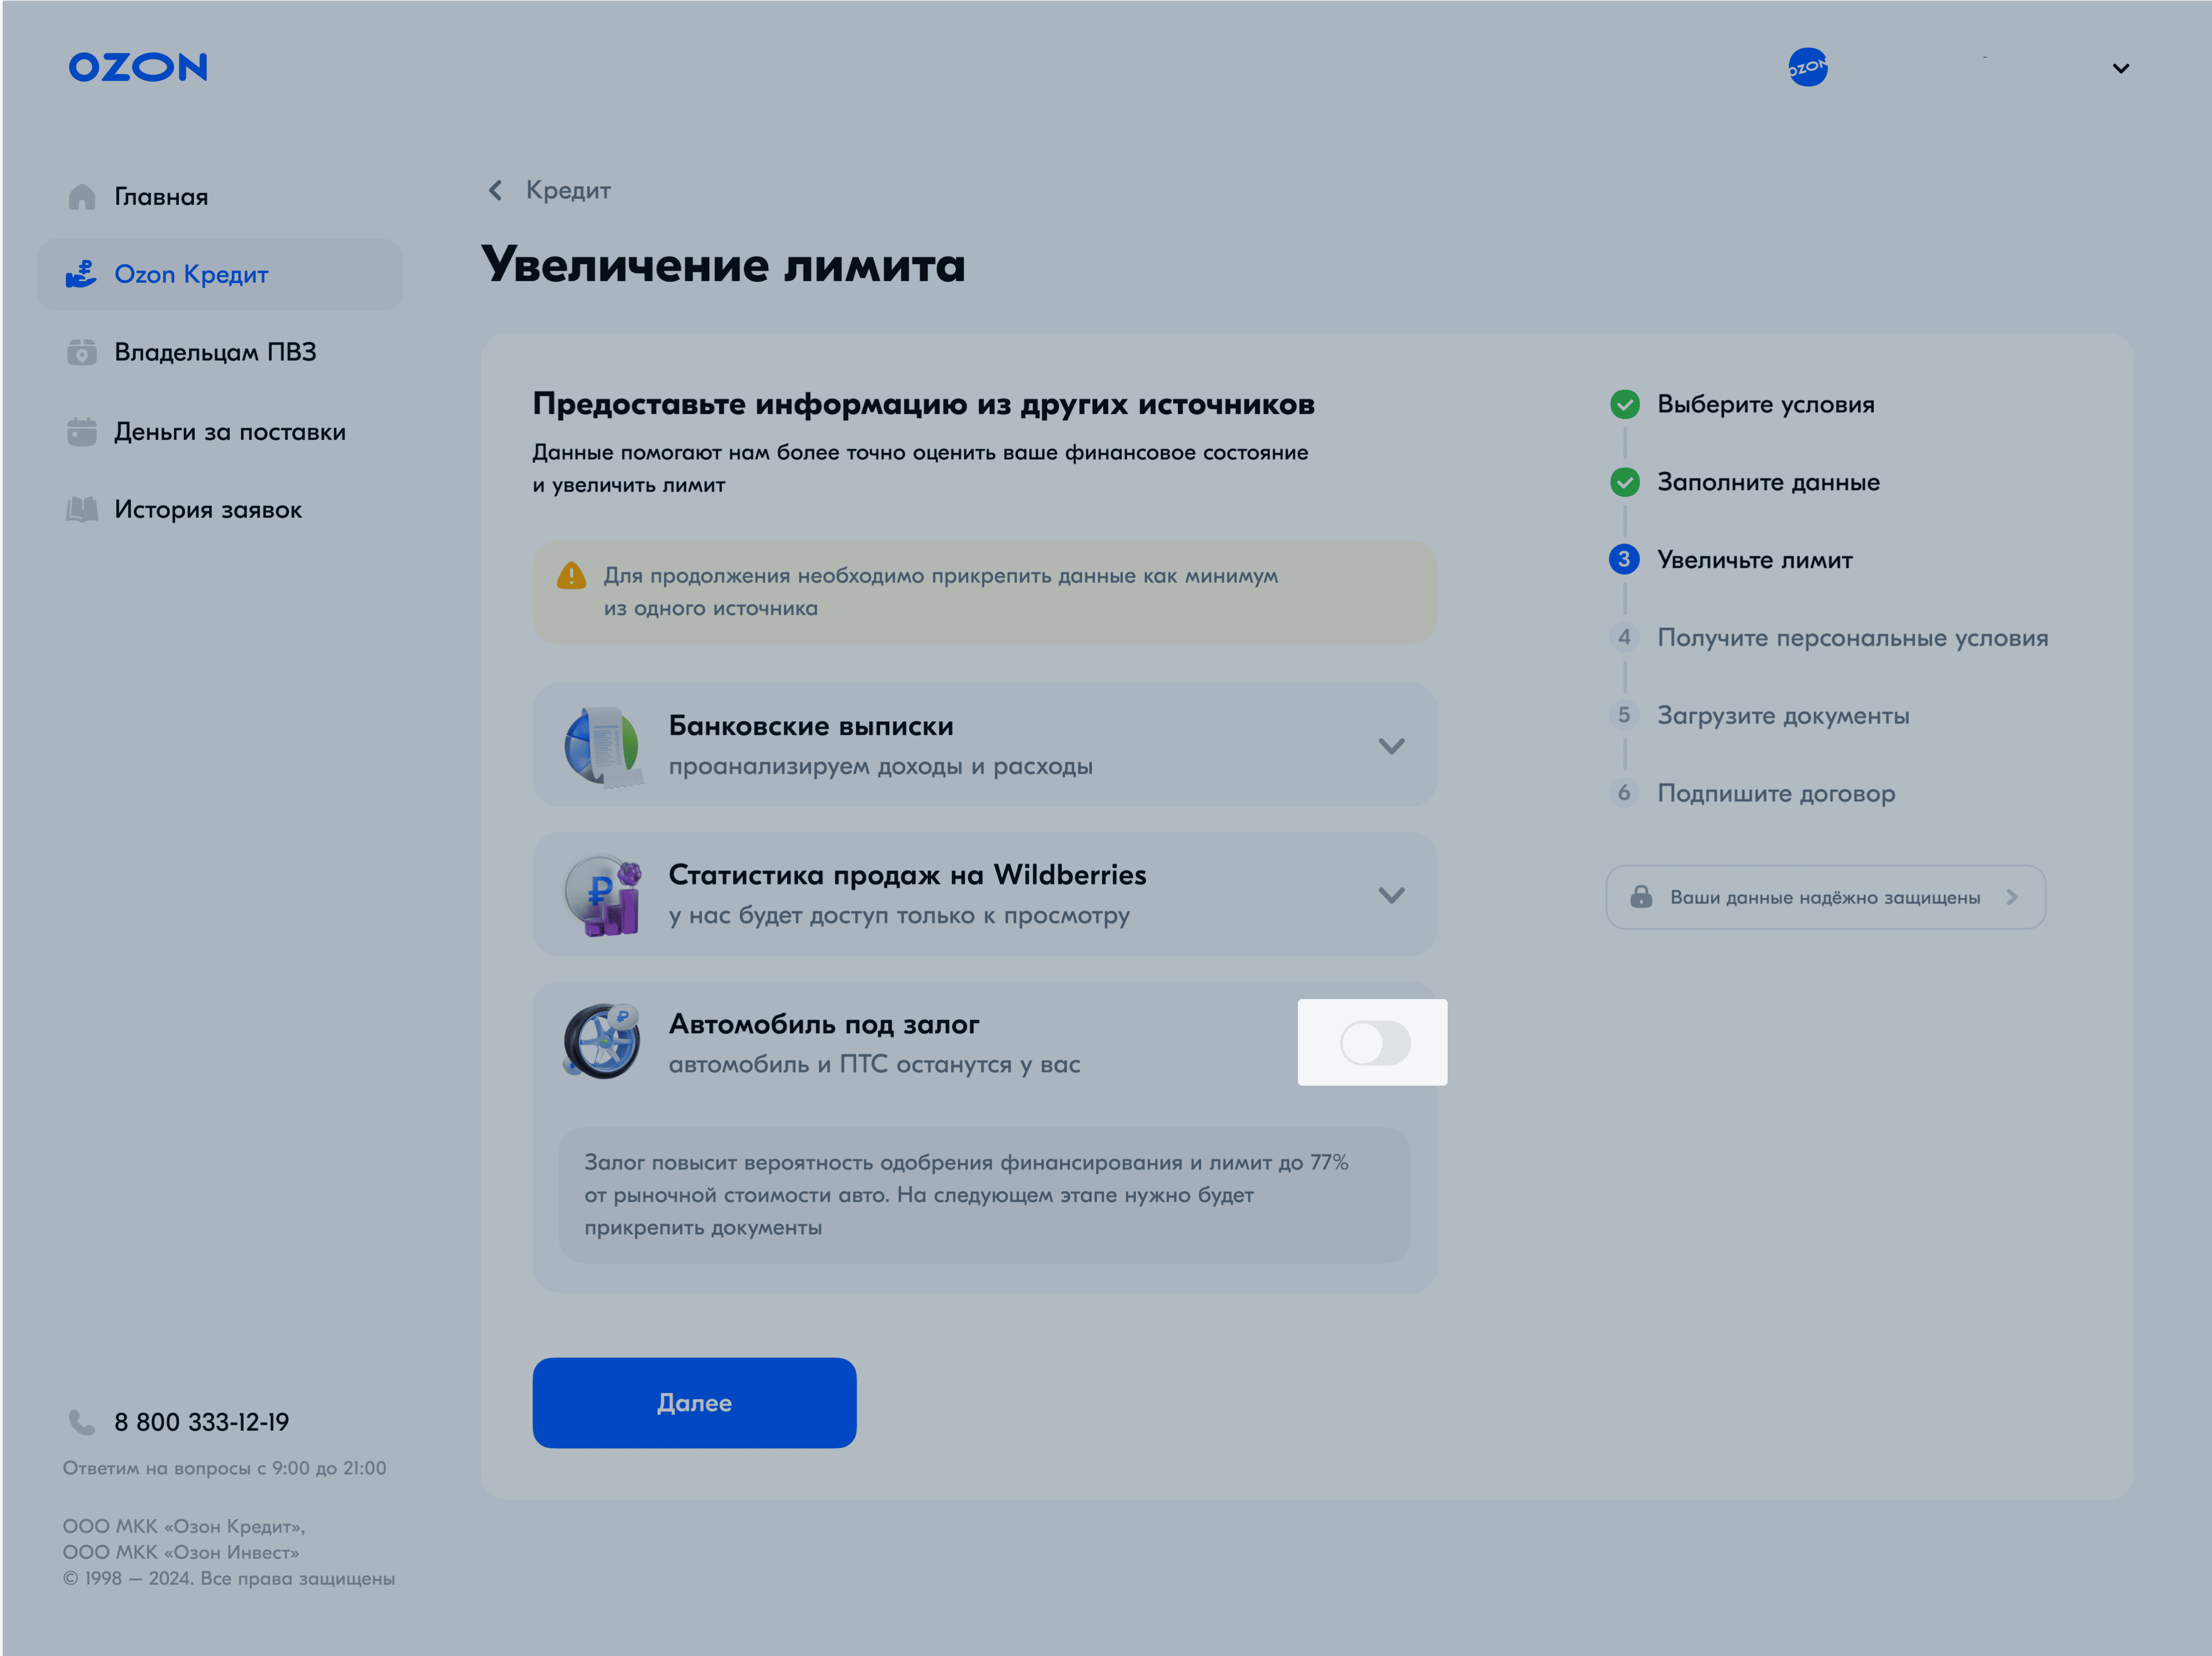2212x1656 pixels.
Task: Open Ваши данные надёжно защищены
Action: (x=1825, y=897)
